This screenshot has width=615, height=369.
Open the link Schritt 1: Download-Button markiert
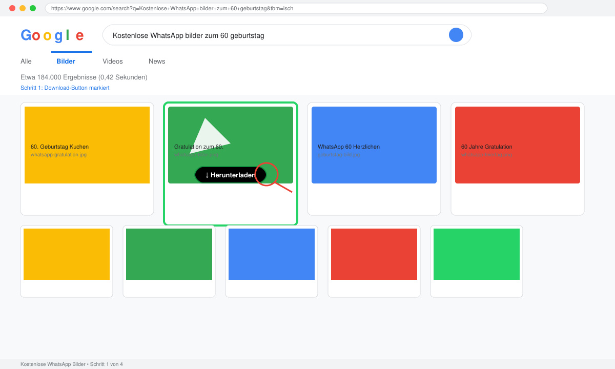pyautogui.click(x=65, y=88)
